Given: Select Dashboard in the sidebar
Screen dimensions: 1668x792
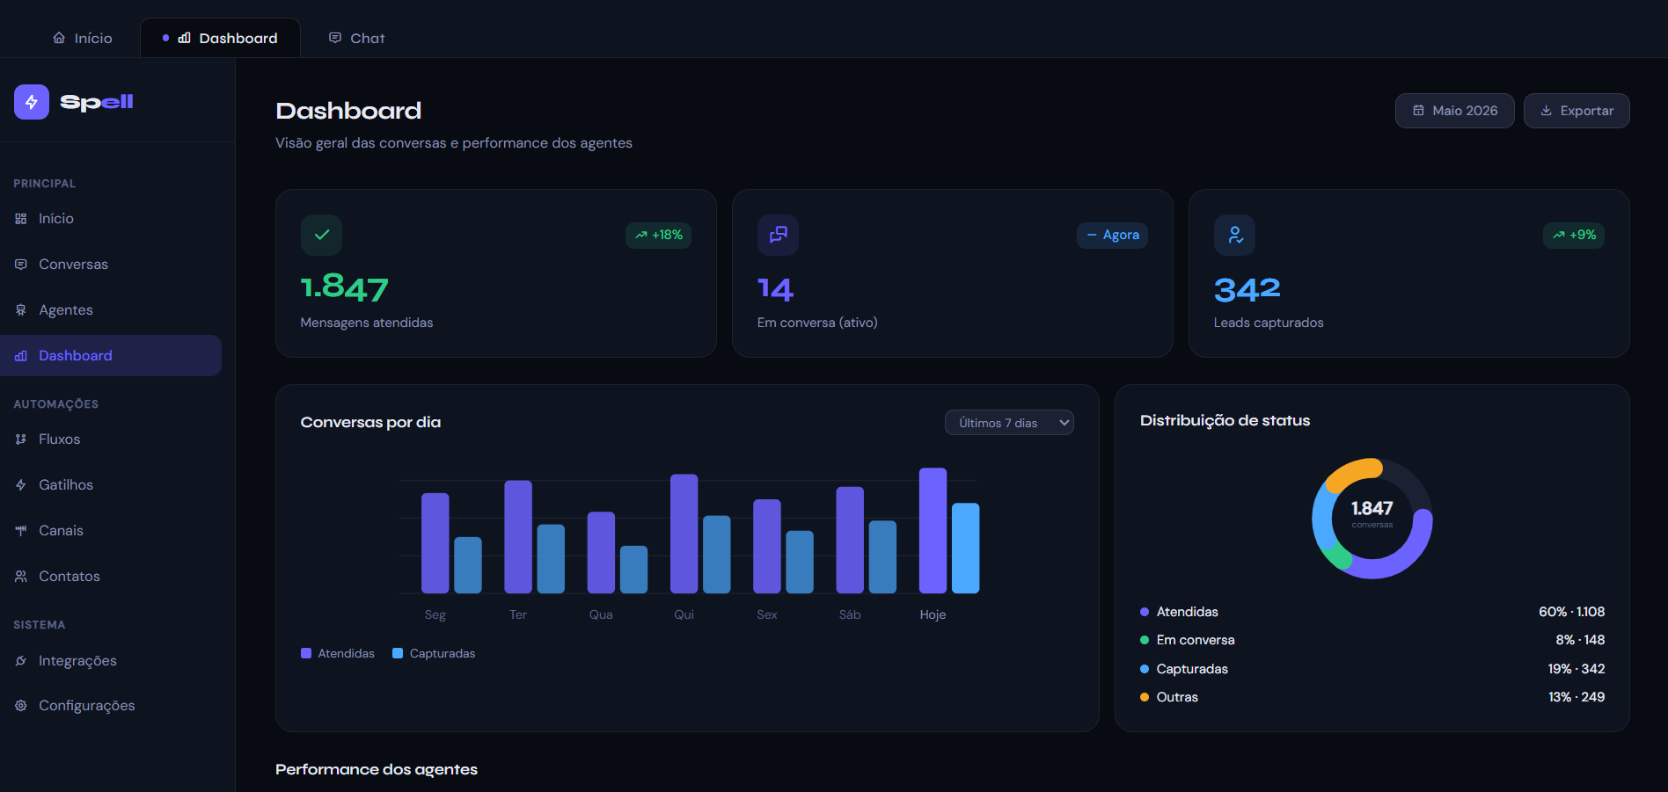Looking at the screenshot, I should [111, 355].
